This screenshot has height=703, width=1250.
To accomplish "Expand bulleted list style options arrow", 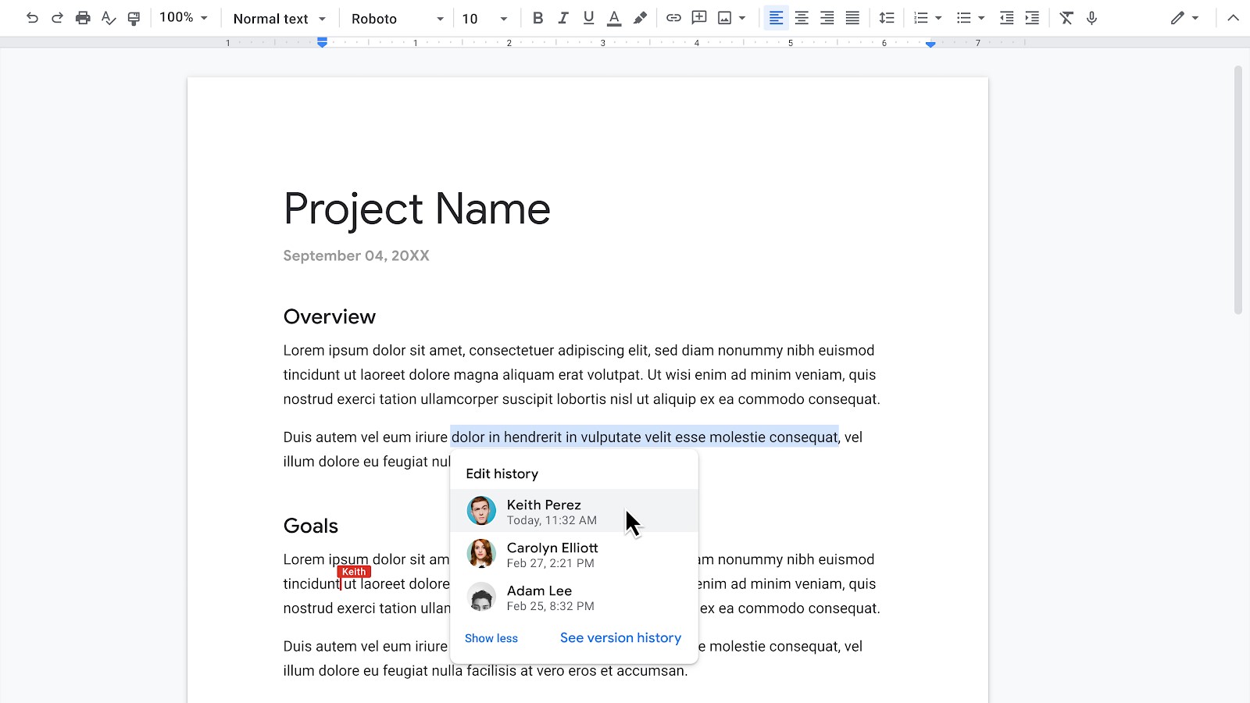I will (x=981, y=18).
